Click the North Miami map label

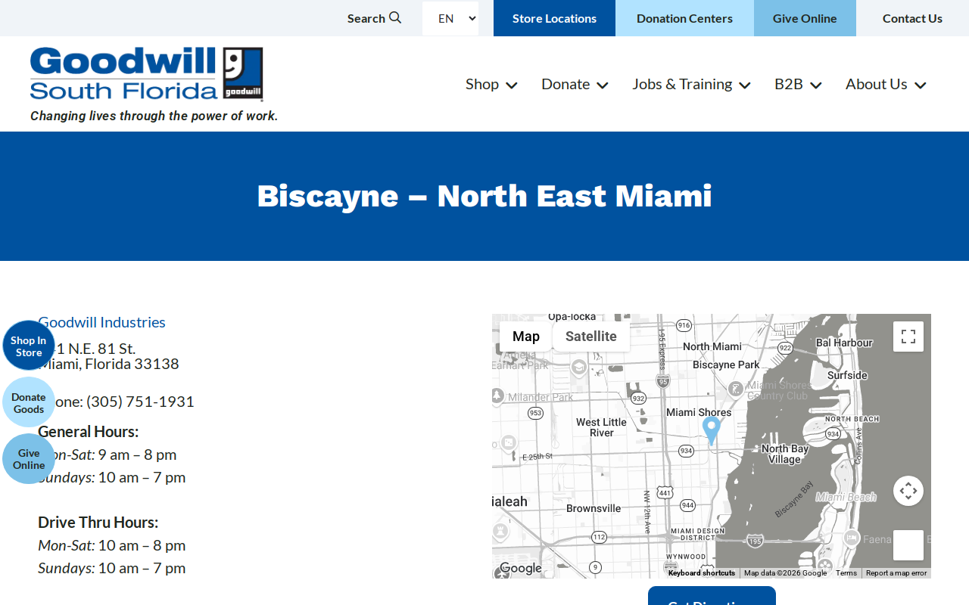pos(712,346)
